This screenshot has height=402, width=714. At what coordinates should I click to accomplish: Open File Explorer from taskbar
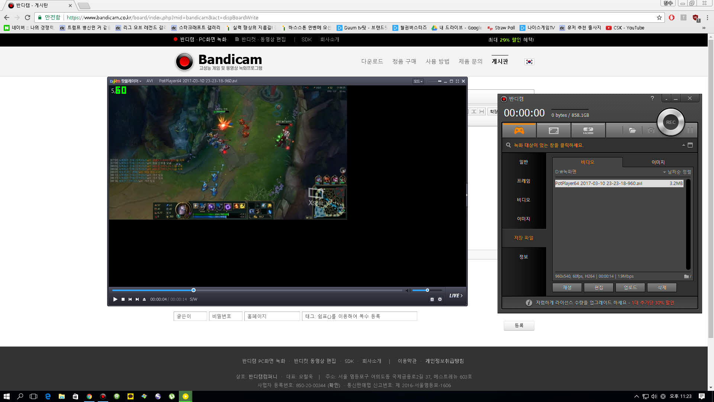(62, 396)
